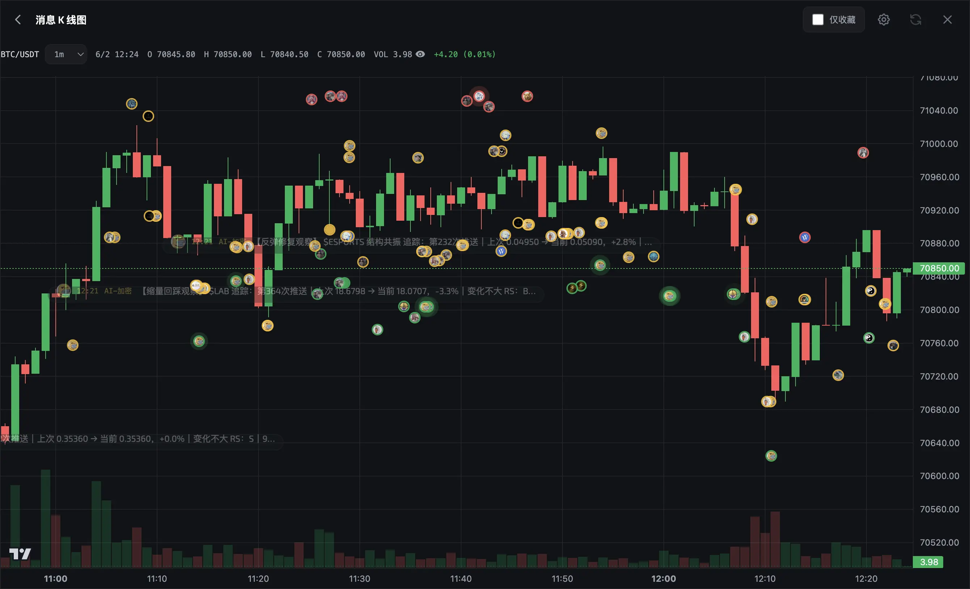
Task: Open the globe avatar marker near 11:59
Action: point(654,257)
